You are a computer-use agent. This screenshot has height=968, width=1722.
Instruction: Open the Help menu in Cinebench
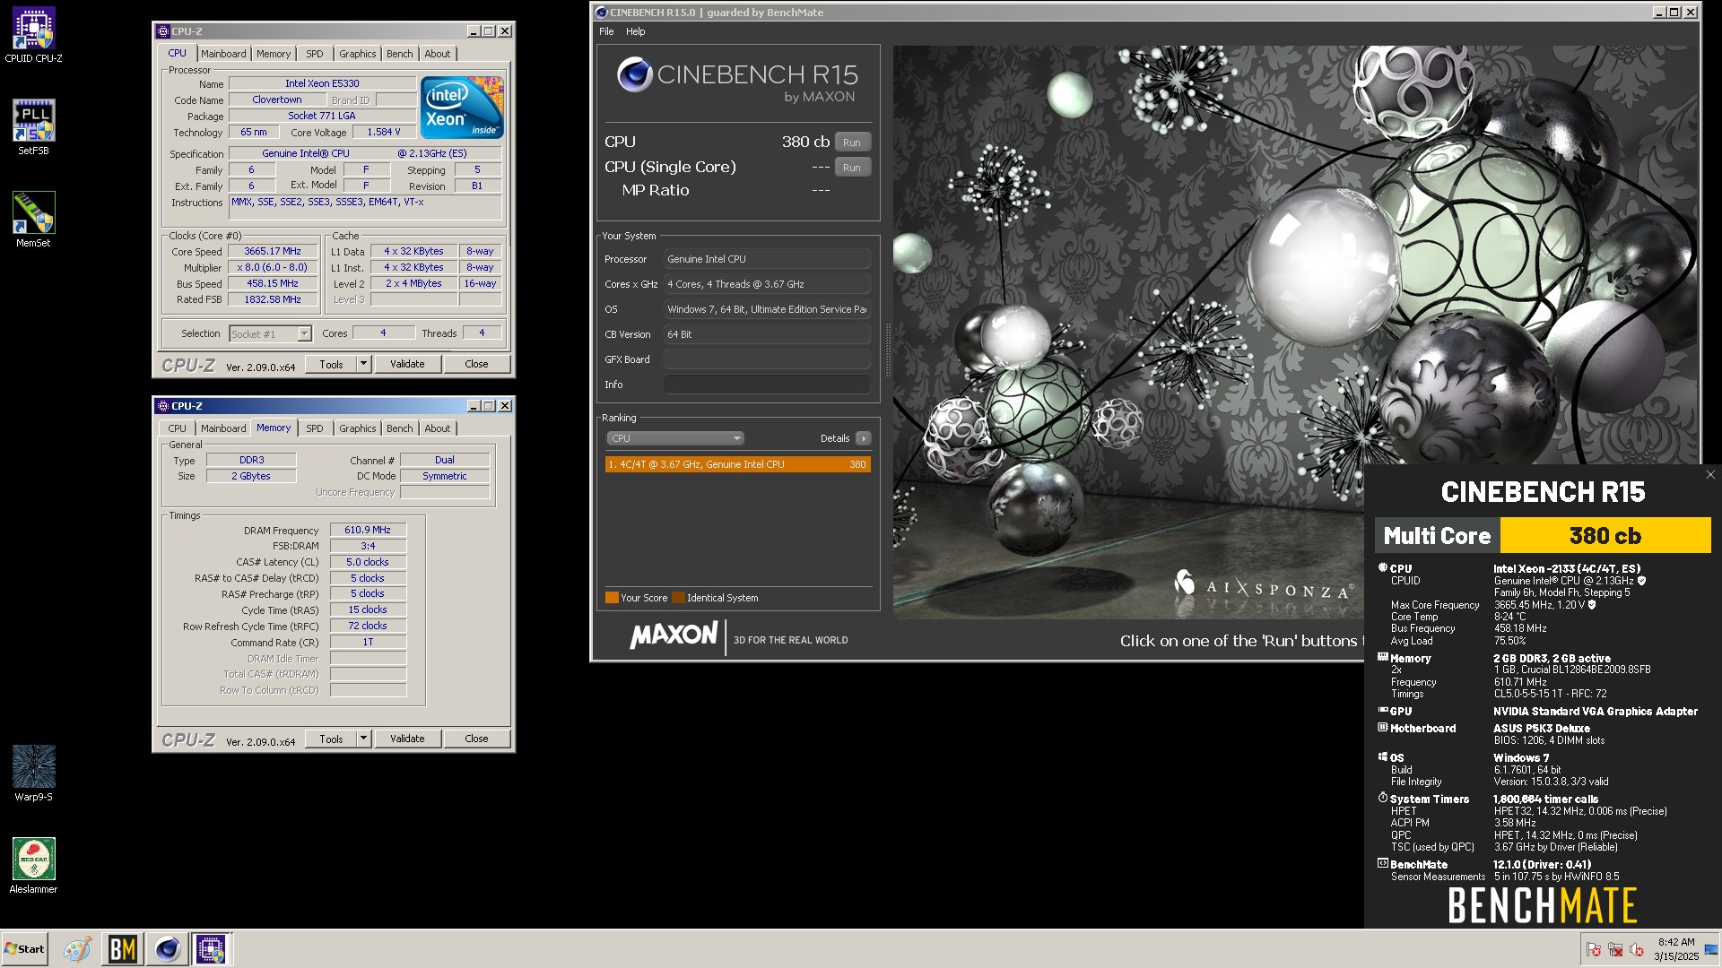click(635, 31)
